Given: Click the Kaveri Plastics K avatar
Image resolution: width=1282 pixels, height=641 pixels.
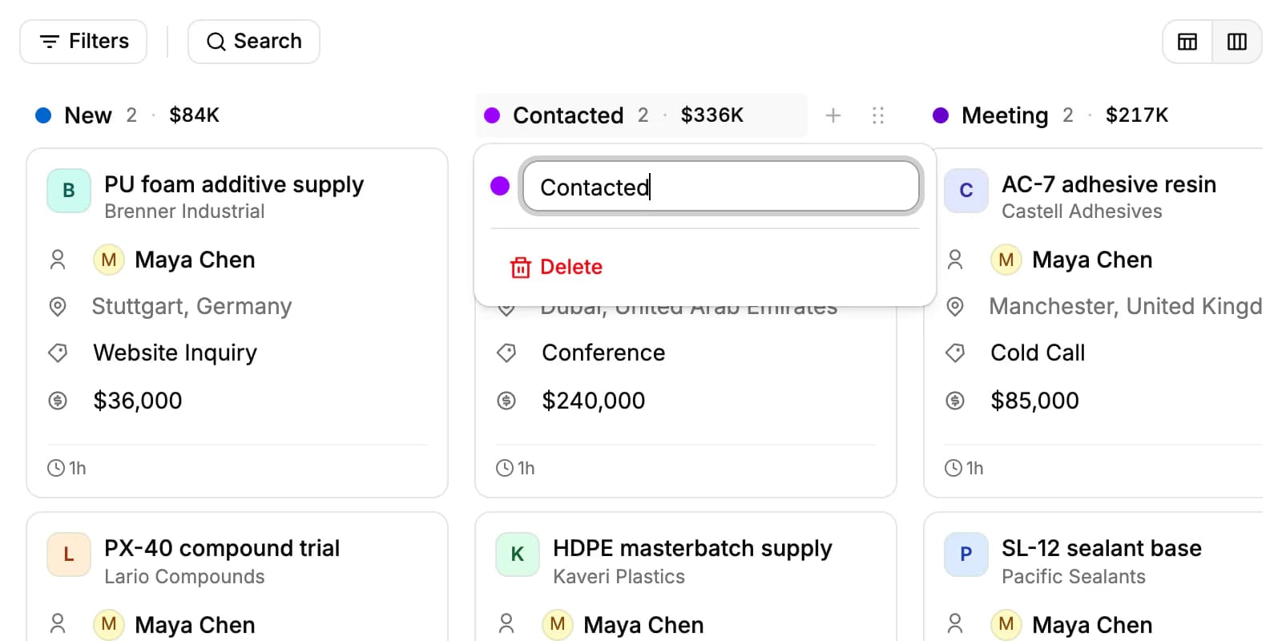Looking at the screenshot, I should pyautogui.click(x=518, y=554).
